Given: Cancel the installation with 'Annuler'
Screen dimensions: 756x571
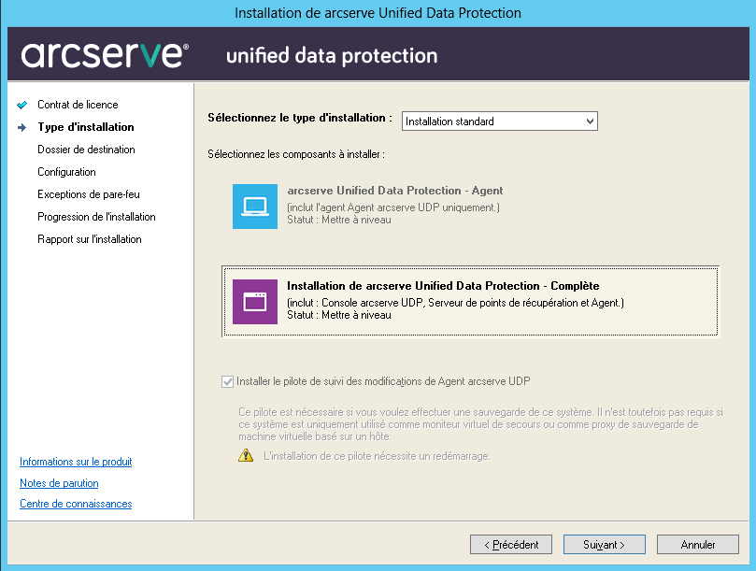Looking at the screenshot, I should click(698, 544).
